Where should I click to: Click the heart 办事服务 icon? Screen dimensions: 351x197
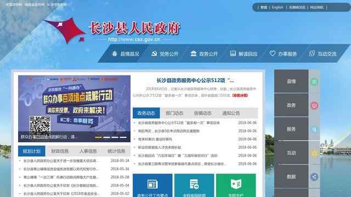[x=272, y=54]
